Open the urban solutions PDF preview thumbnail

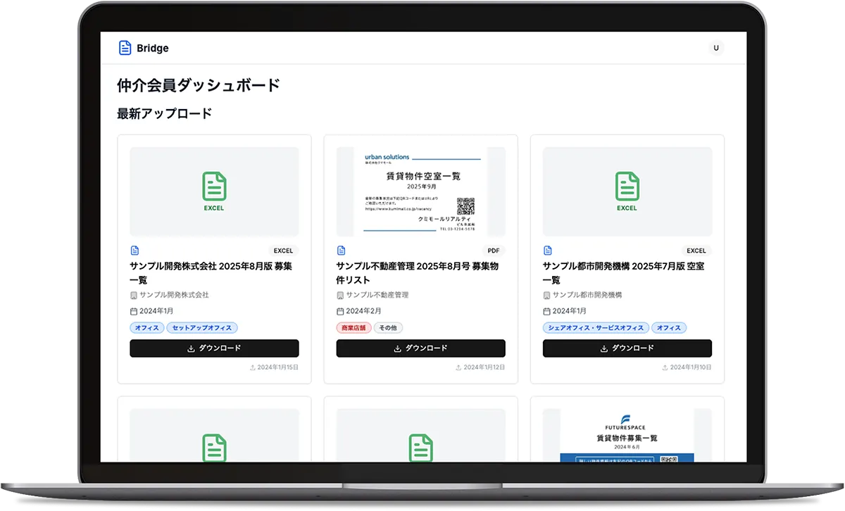coord(420,191)
